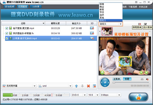Viewport: 153px width, 105px height.
Task: Click the 3D icon on 突然想起你-林宥嘉.flv row
Action: [92, 33]
